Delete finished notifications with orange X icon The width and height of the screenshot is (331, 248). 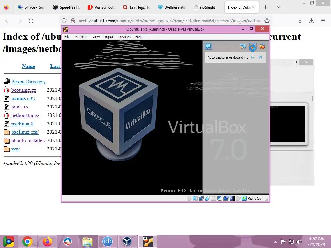[262, 46]
